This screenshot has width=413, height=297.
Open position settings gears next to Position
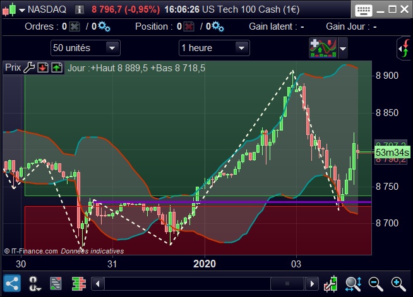[x=218, y=26]
